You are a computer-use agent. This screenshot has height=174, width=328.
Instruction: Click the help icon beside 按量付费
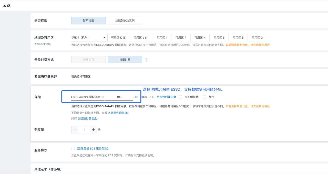[146, 60]
